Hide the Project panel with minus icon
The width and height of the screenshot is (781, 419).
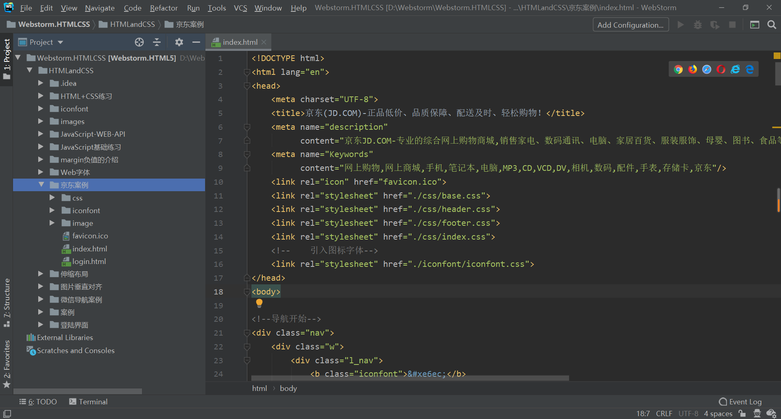tap(196, 42)
